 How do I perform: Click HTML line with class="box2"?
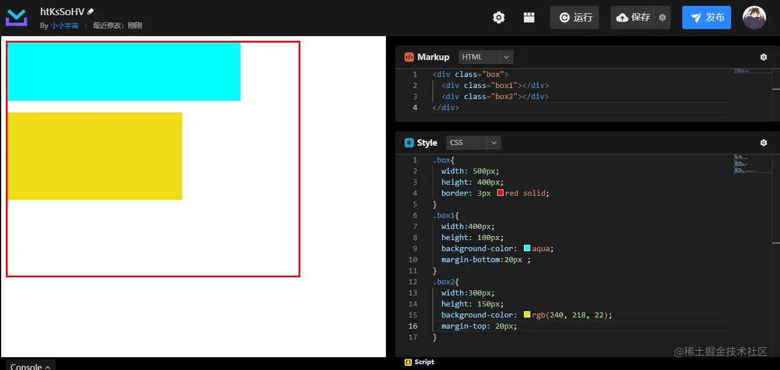click(495, 96)
